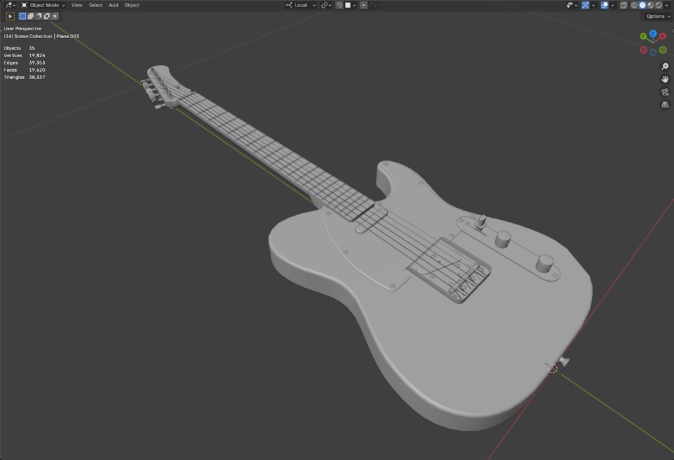Toggle X-ray mode

coord(624,5)
